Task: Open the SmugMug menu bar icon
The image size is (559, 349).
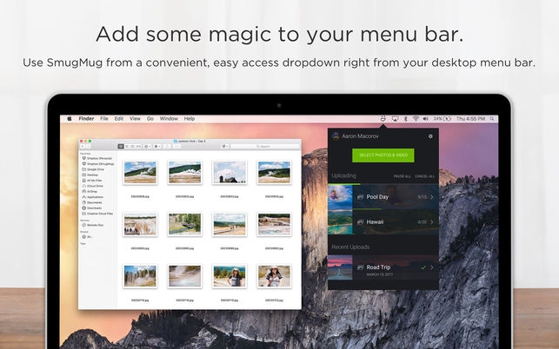Action: coord(383,119)
